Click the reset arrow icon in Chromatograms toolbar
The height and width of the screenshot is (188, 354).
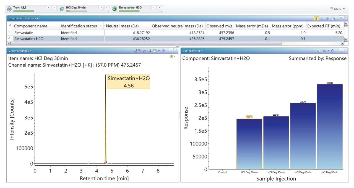tap(144, 51)
